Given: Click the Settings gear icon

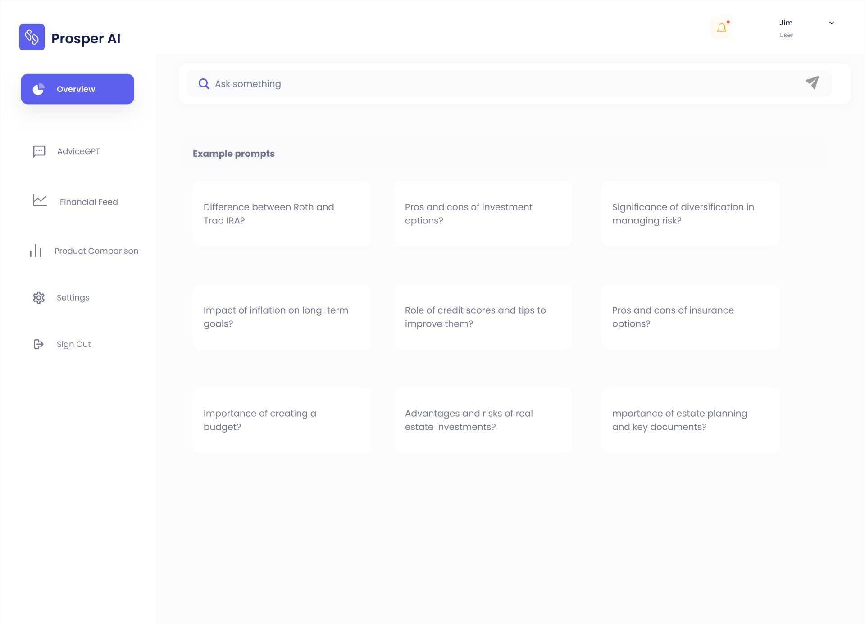Looking at the screenshot, I should [x=39, y=297].
